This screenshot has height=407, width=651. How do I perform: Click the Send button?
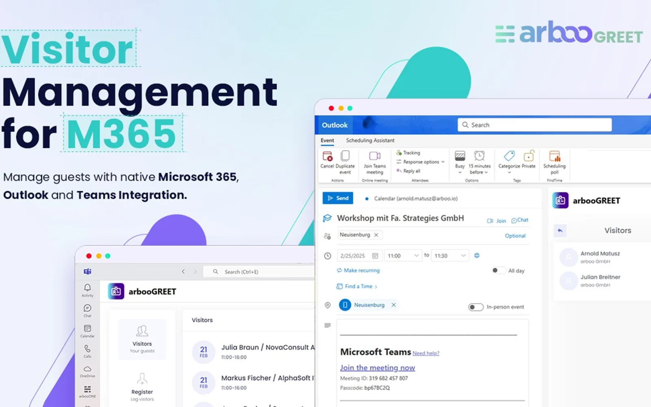click(338, 198)
